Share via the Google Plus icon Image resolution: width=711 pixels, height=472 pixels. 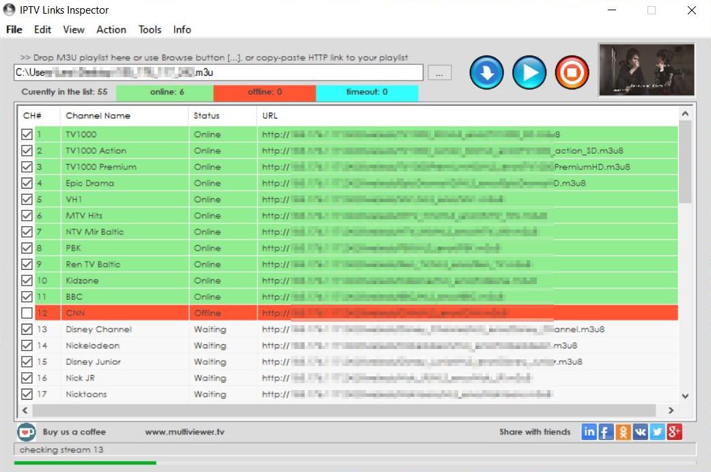674,432
